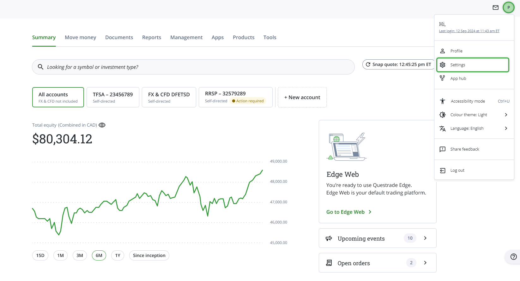
Task: Enable Accessibility mode
Action: pyautogui.click(x=468, y=101)
